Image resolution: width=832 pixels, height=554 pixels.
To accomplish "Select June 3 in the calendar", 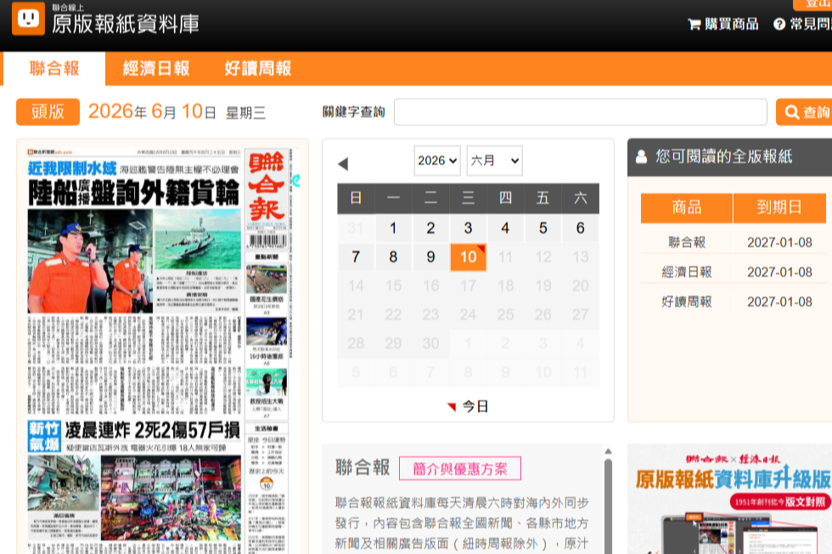I will 468,228.
